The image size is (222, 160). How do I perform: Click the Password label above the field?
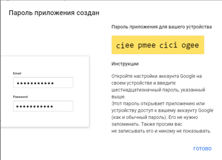tap(20, 97)
